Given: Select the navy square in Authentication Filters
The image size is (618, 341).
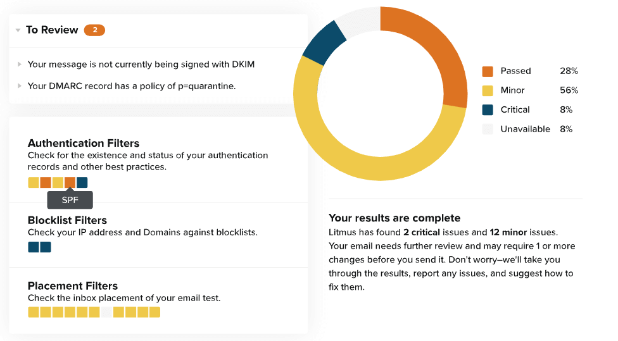Looking at the screenshot, I should (x=82, y=183).
